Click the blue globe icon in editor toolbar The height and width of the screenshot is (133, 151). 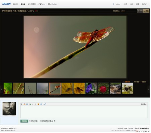pos(41,104)
